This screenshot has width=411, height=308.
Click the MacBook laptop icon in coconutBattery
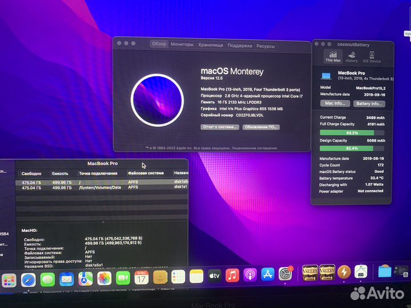[326, 76]
